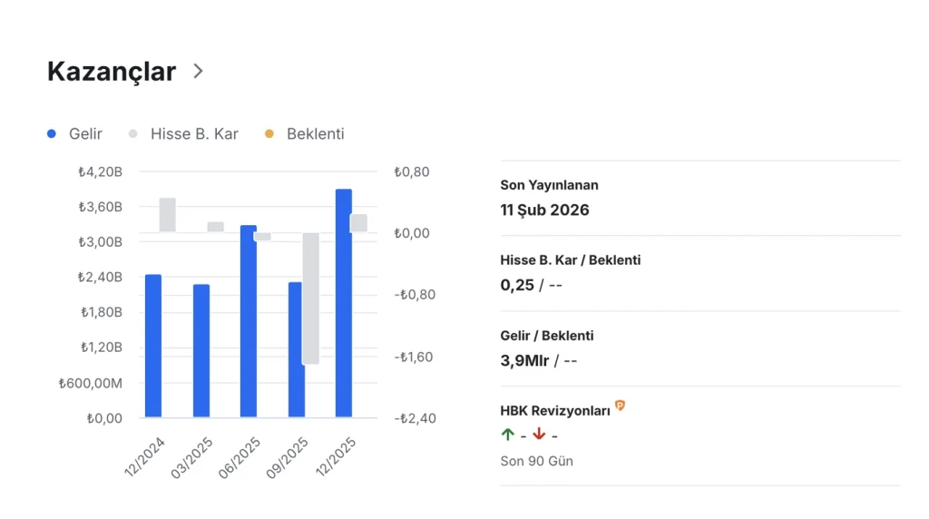
Task: Click the -₺1,60 right axis label
Action: 414,357
